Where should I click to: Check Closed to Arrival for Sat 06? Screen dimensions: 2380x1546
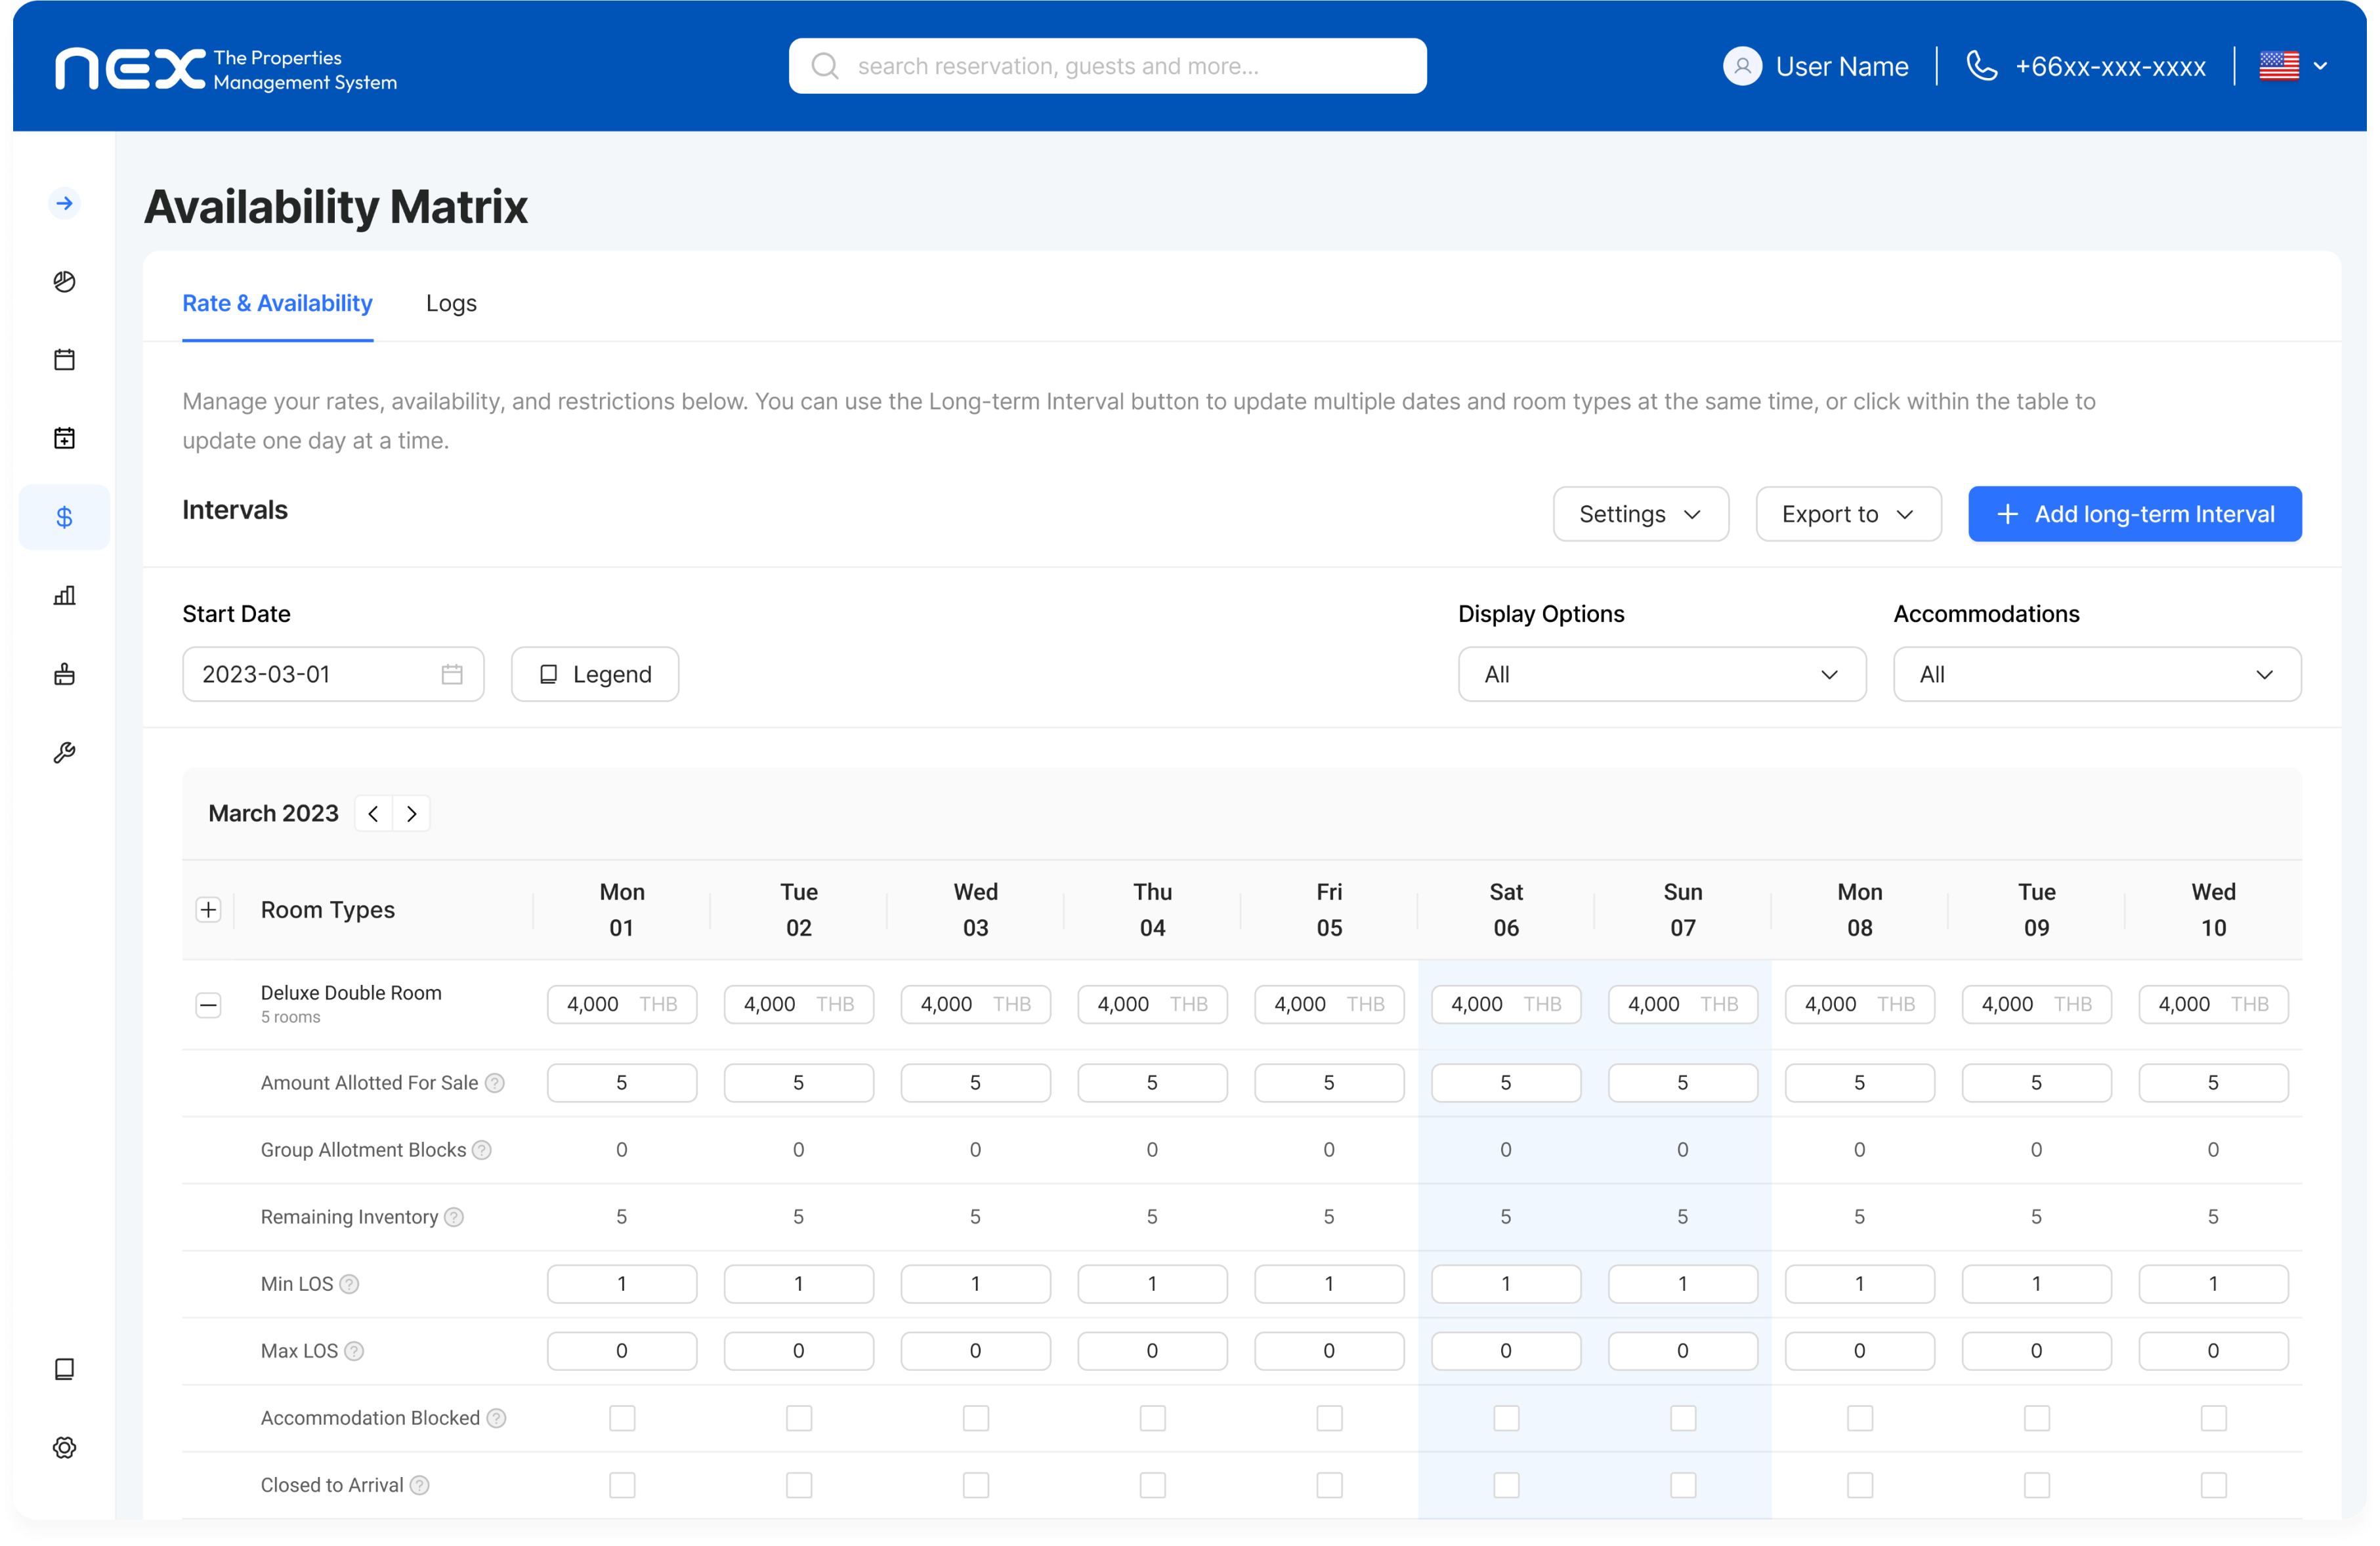click(1506, 1485)
